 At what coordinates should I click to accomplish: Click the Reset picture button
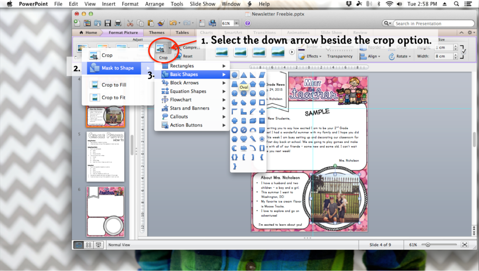(184, 56)
